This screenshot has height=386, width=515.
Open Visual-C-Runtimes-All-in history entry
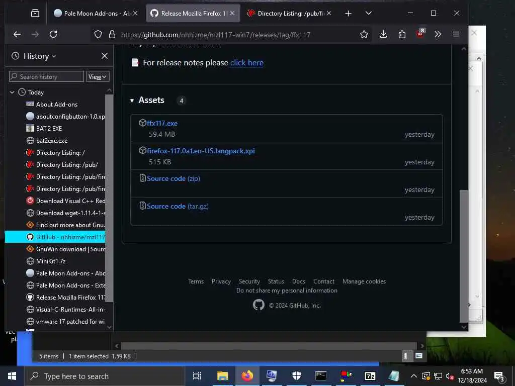tap(65, 310)
